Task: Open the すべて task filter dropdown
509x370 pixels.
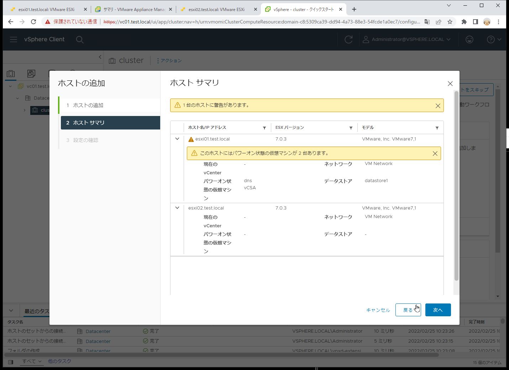Action: 32,361
